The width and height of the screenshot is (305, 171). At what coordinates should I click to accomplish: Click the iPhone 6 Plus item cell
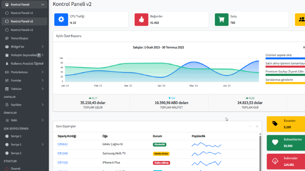[x=111, y=163]
